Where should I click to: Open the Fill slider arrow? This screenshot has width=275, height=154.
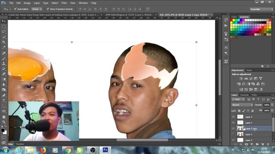coord(272,110)
